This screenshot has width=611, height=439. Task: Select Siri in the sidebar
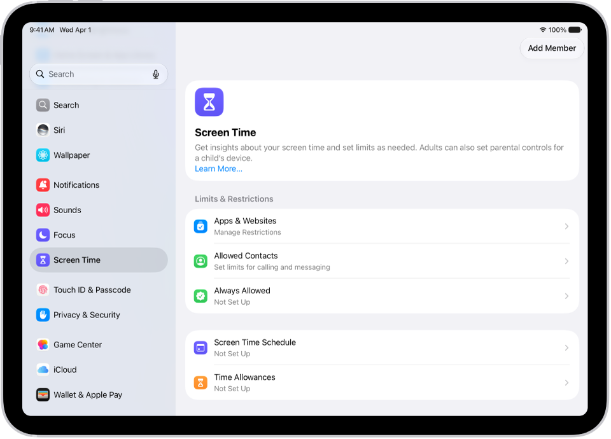[x=99, y=130]
